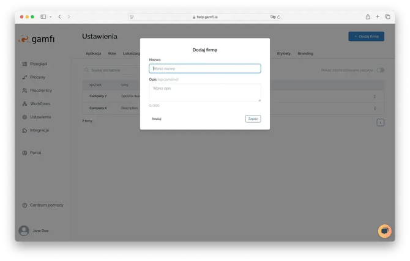Screen dimensions: 410x261
Task: Switch to the Etykiety tab
Action: pos(283,54)
